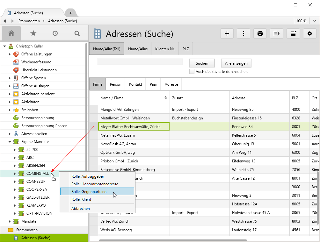
Task: Collapse the Eigene Mandate node
Action: (x=10, y=142)
